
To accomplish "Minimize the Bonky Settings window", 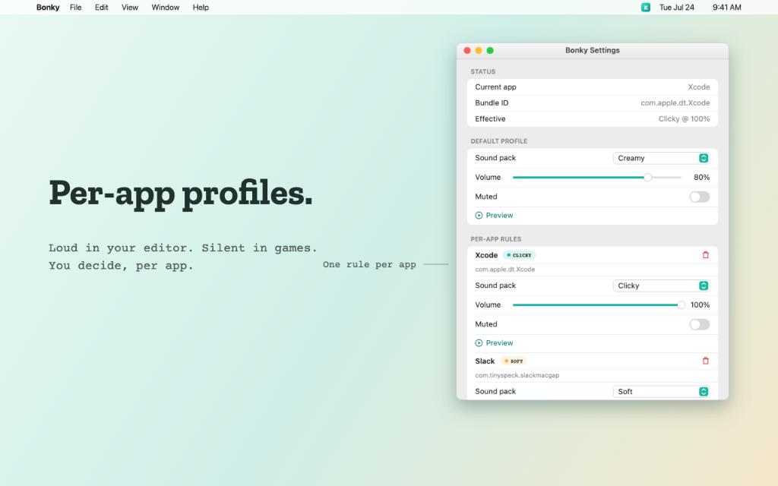I will (x=479, y=50).
